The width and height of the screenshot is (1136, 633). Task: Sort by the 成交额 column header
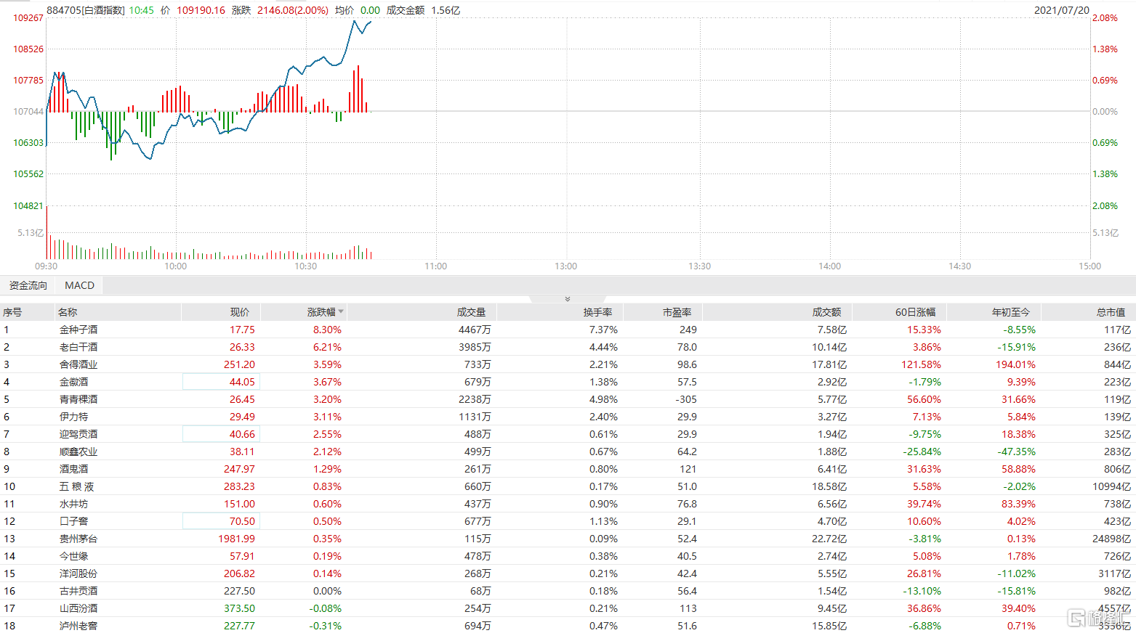pyautogui.click(x=826, y=312)
